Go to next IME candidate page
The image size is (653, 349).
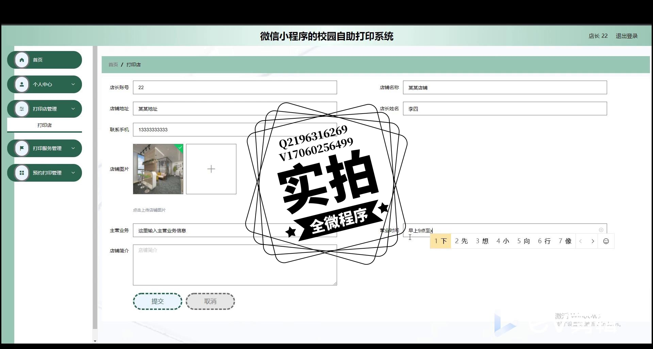click(592, 241)
